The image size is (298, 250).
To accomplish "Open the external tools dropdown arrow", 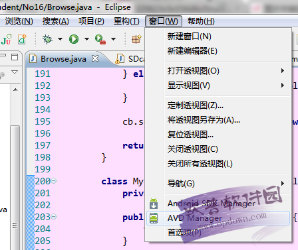I will (x=113, y=39).
